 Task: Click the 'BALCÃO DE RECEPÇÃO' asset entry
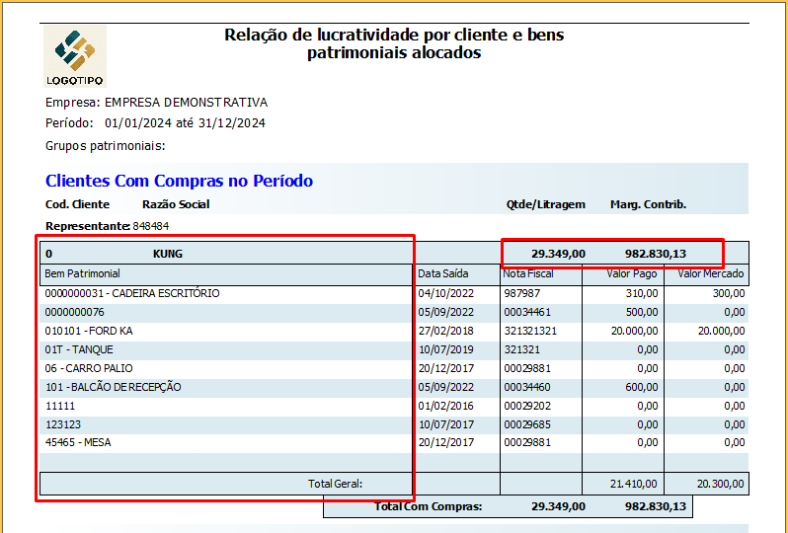point(113,387)
